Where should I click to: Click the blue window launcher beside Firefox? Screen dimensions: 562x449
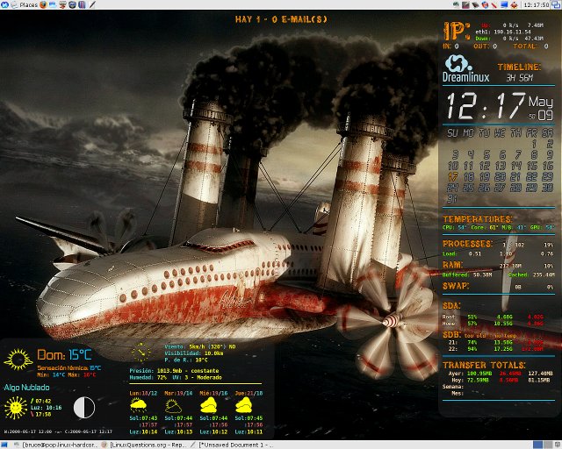point(53,4)
